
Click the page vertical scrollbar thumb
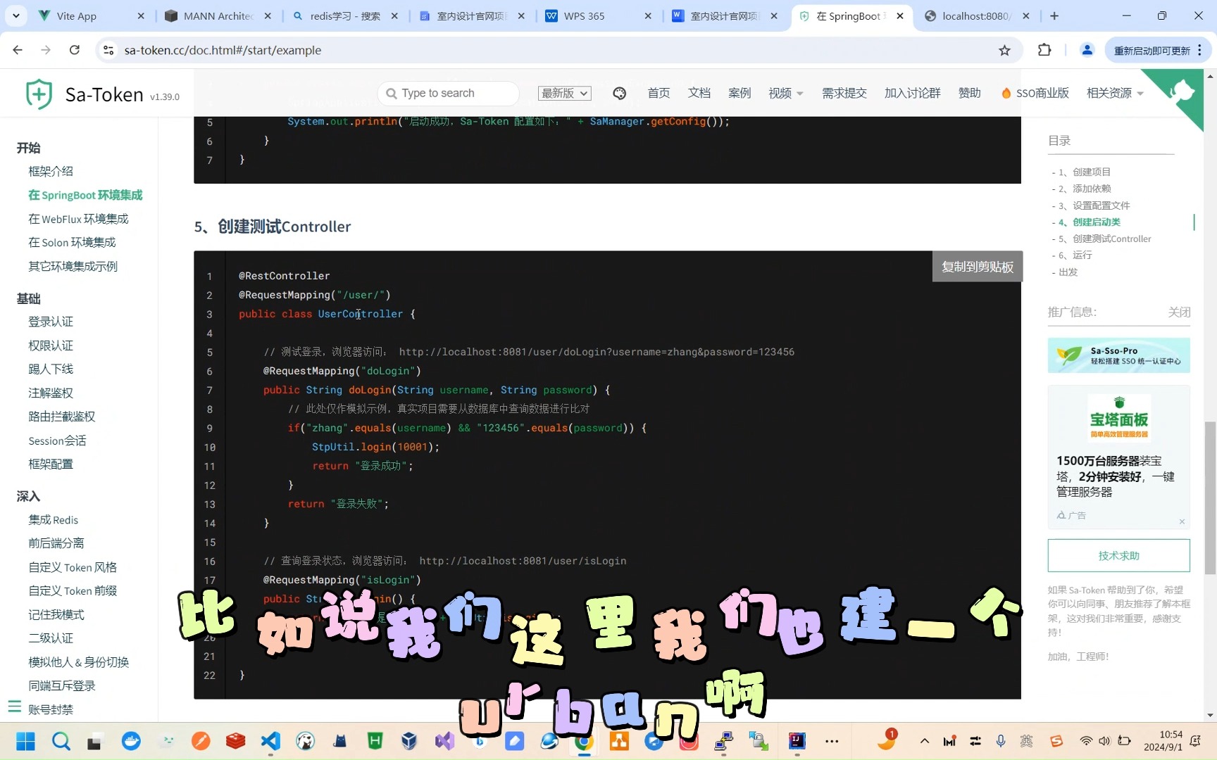coord(1210,498)
